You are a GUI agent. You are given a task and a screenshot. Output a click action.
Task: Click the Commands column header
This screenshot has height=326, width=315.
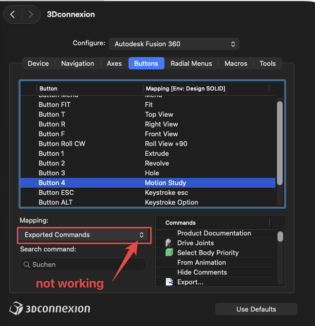click(x=213, y=223)
